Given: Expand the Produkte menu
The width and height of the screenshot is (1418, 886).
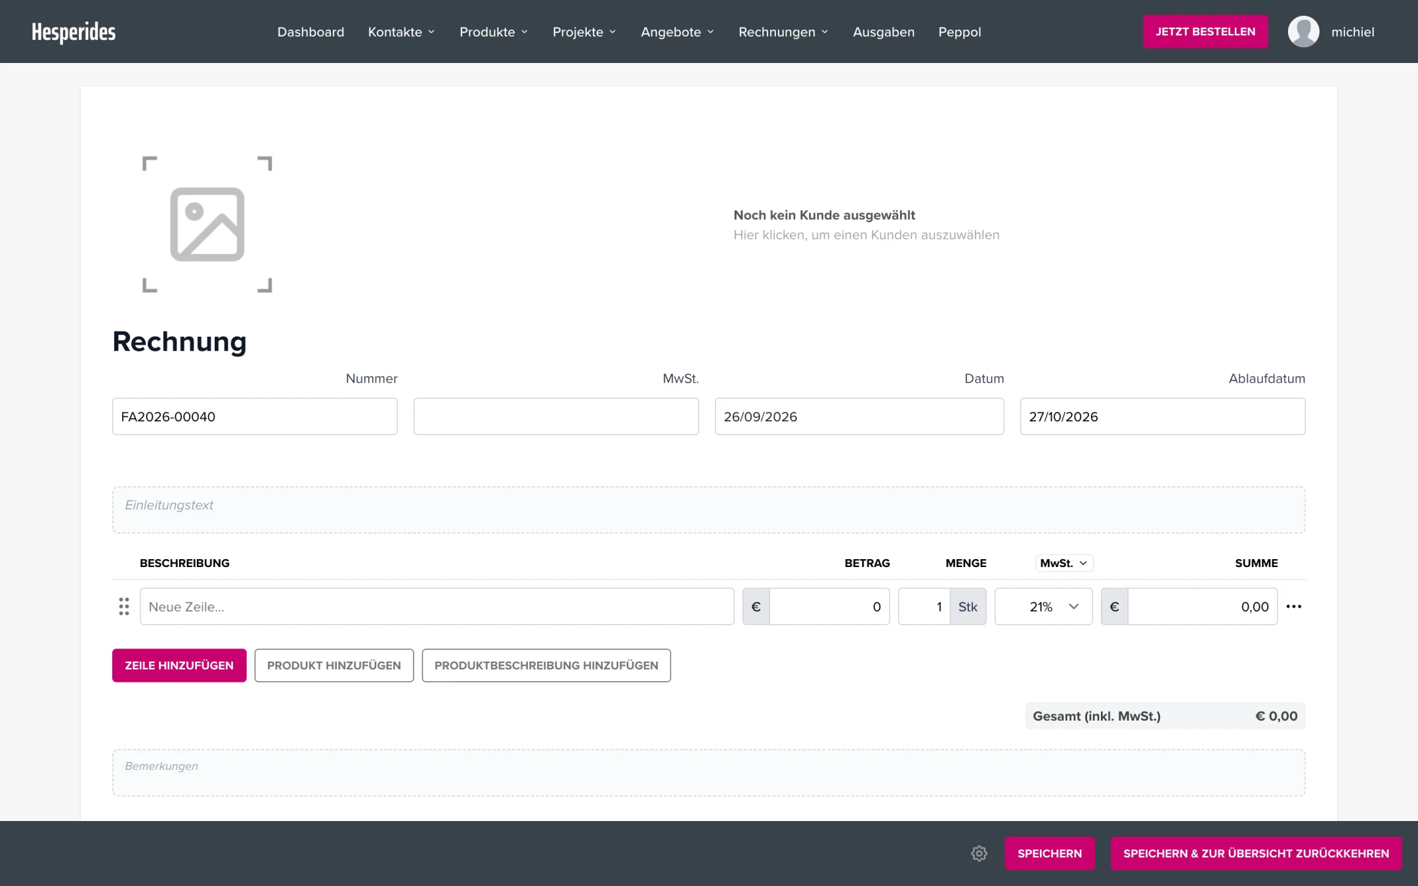Looking at the screenshot, I should coord(494,32).
